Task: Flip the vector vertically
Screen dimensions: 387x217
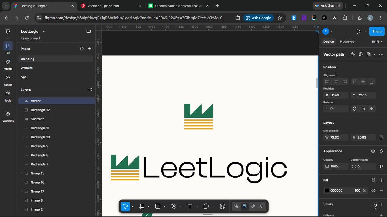Action: point(372,109)
